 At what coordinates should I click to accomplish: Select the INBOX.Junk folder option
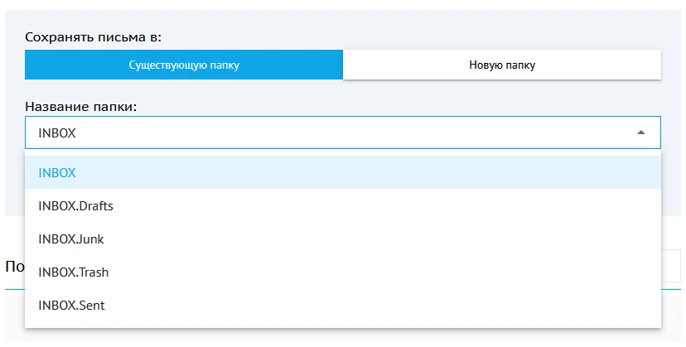pos(71,239)
